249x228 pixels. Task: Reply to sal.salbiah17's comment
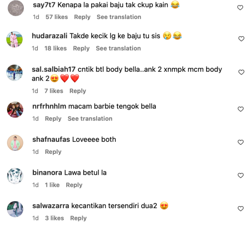pos(78,91)
